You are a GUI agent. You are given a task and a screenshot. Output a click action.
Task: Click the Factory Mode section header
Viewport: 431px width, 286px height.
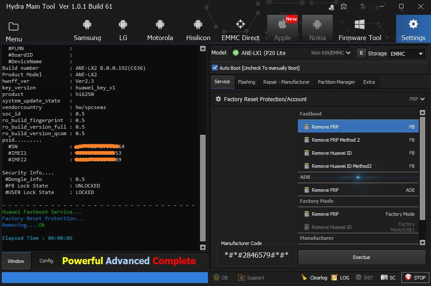tap(358, 201)
